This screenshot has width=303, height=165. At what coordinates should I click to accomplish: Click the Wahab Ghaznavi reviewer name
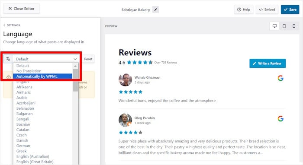[148, 77]
